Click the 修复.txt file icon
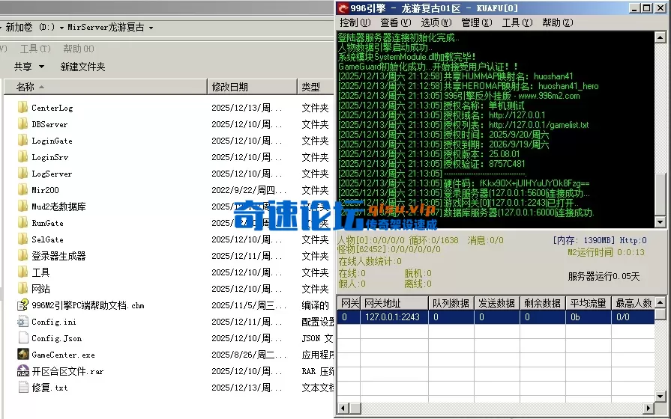Screen dimensions: 671x419 [x=22, y=387]
